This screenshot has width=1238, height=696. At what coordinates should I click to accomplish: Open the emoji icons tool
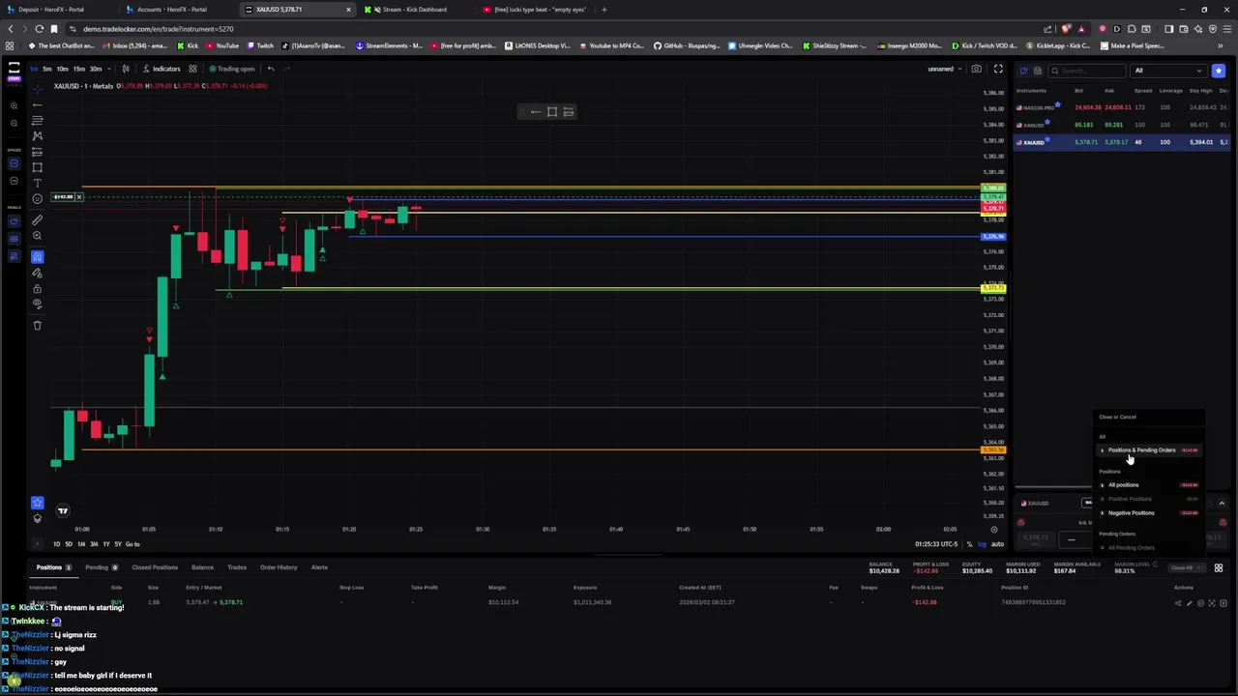click(x=38, y=199)
